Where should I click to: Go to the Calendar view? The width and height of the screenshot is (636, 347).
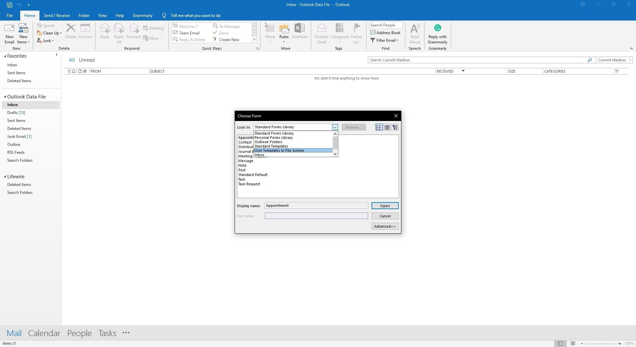44,333
